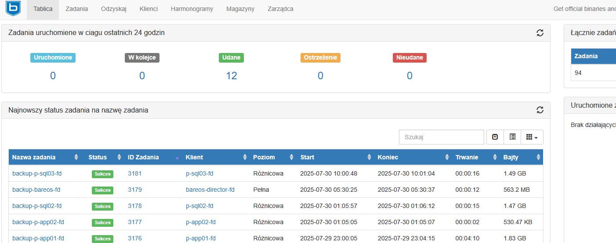Image resolution: width=616 pixels, height=243 pixels.
Task: Open the Magazyny menu item
Action: pos(240,9)
